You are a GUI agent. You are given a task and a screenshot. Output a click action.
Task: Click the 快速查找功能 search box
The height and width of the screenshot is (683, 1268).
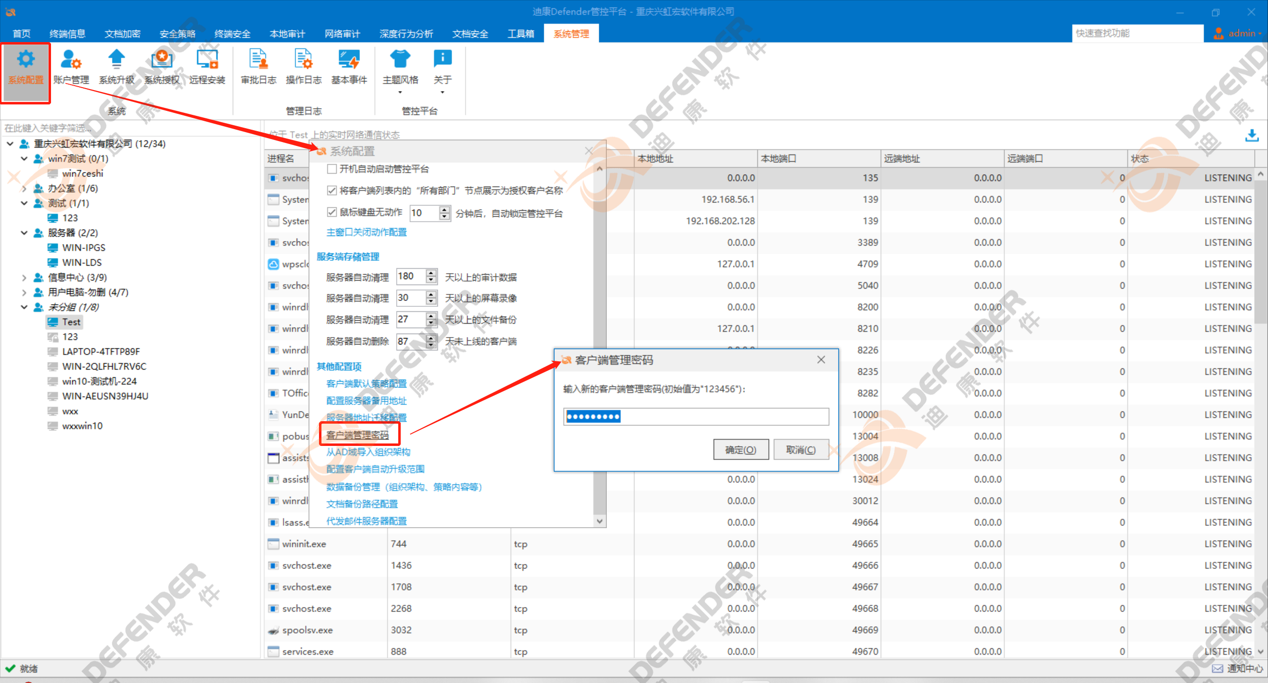(1138, 33)
